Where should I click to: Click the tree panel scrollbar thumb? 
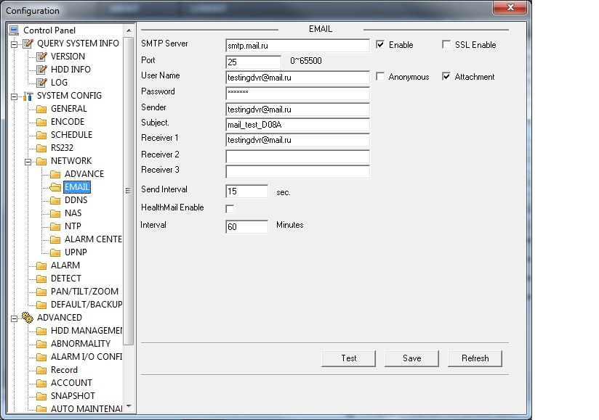click(x=129, y=191)
